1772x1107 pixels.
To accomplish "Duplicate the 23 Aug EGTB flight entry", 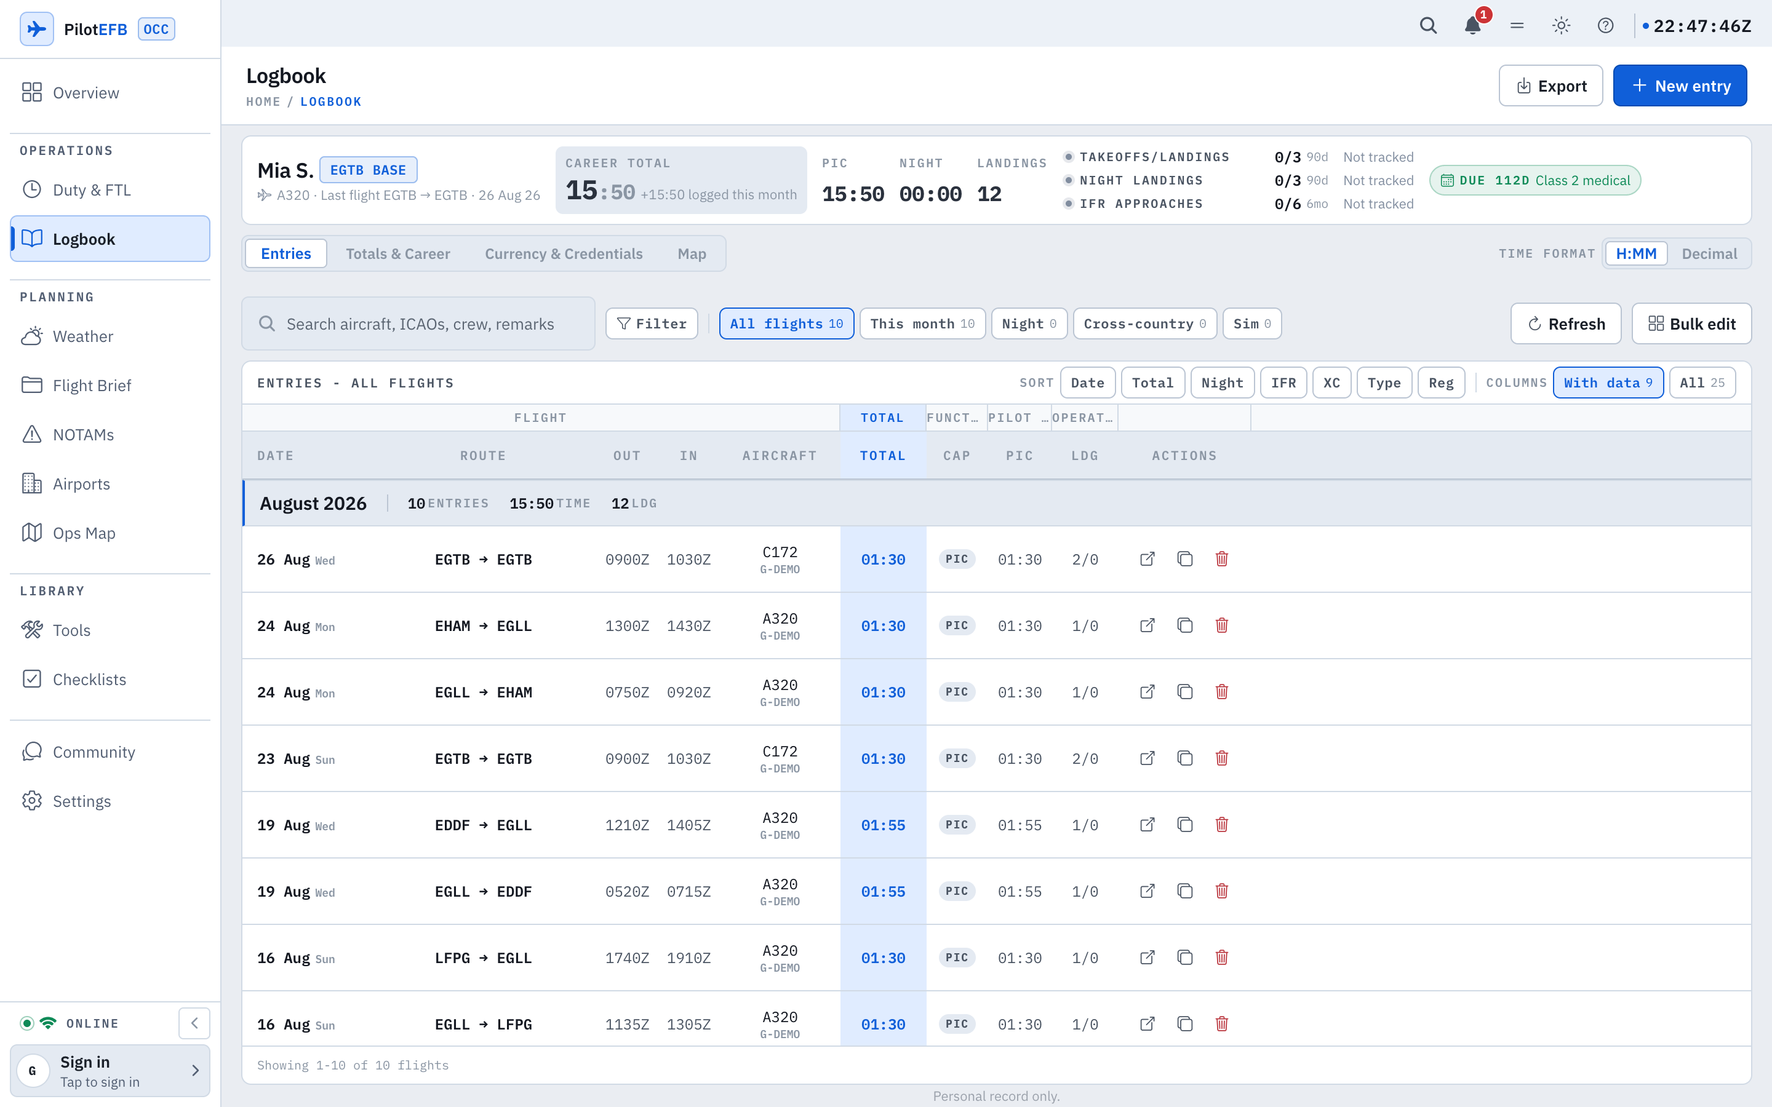I will 1185,758.
